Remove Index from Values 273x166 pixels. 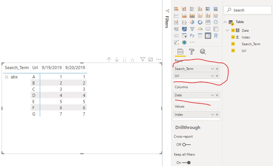click(x=217, y=115)
